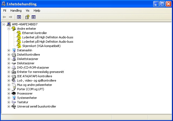Expand the Tastatur category
The image size is (173, 121).
(9, 102)
